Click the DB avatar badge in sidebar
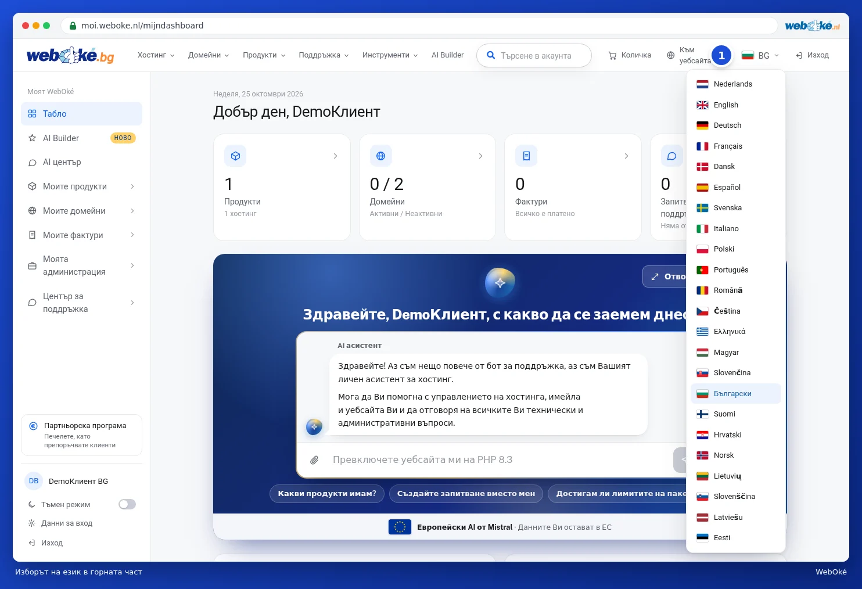 34,481
